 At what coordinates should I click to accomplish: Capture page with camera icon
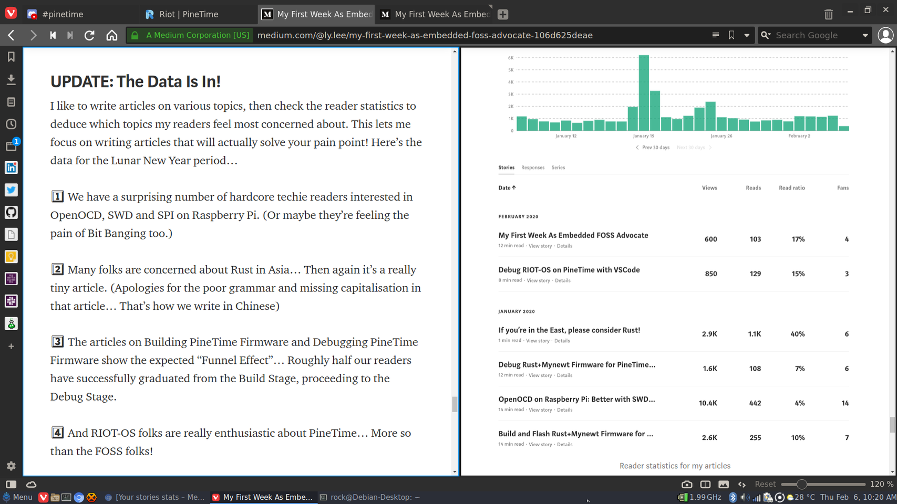tap(686, 484)
